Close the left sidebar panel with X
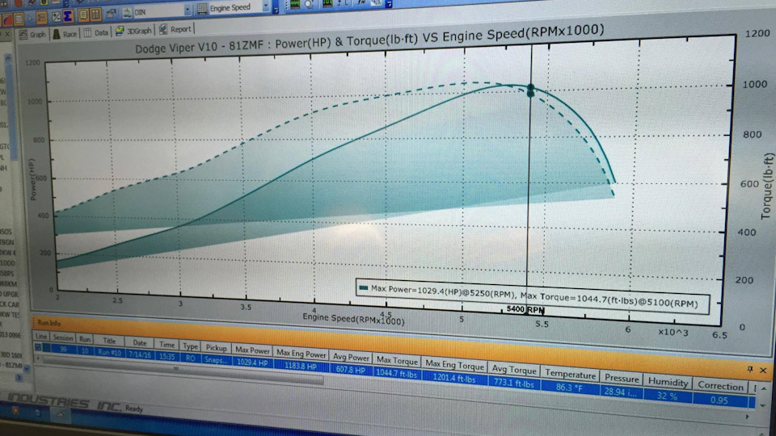The width and height of the screenshot is (776, 436). click(x=7, y=35)
